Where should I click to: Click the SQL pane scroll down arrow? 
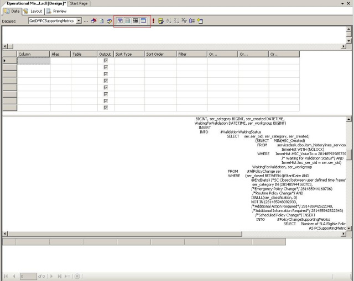click(349, 228)
